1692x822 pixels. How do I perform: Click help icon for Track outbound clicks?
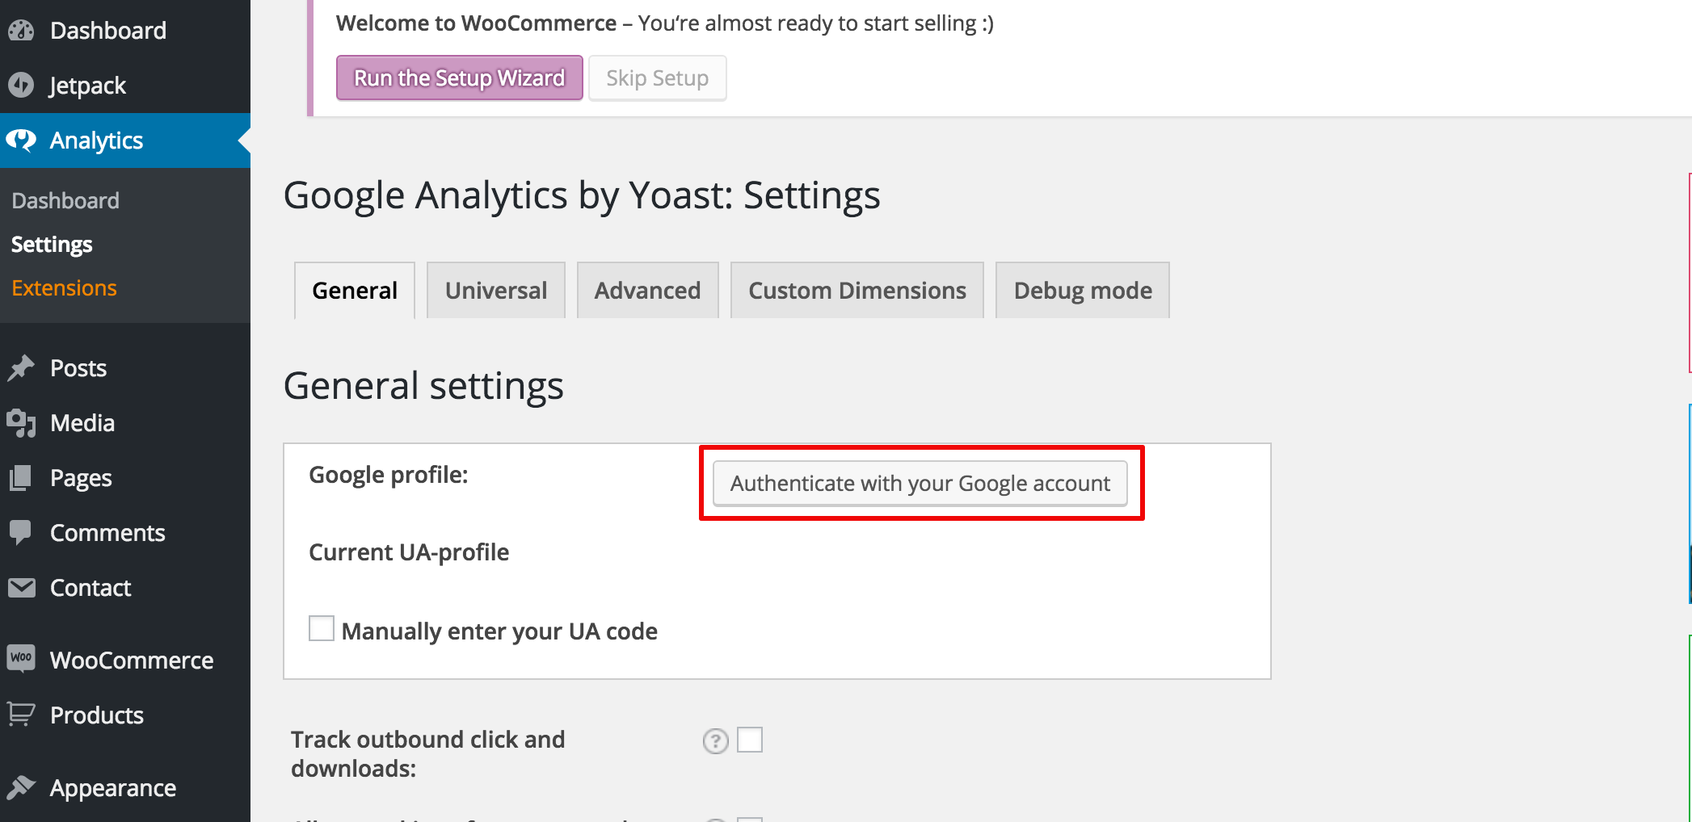[x=715, y=740]
